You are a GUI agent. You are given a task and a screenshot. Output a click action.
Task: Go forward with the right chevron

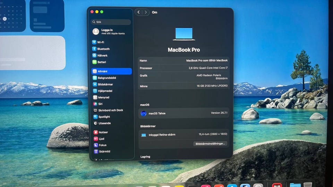(x=146, y=12)
